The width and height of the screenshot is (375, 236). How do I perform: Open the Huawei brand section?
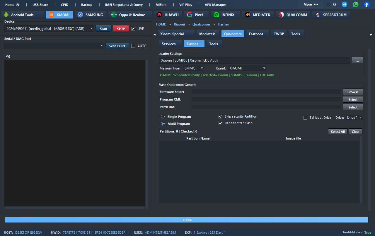(168, 15)
